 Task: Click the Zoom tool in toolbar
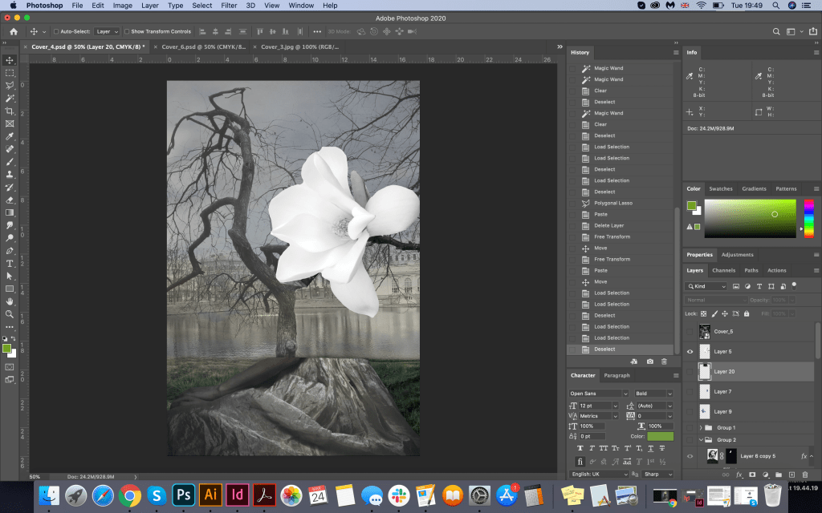click(x=10, y=314)
